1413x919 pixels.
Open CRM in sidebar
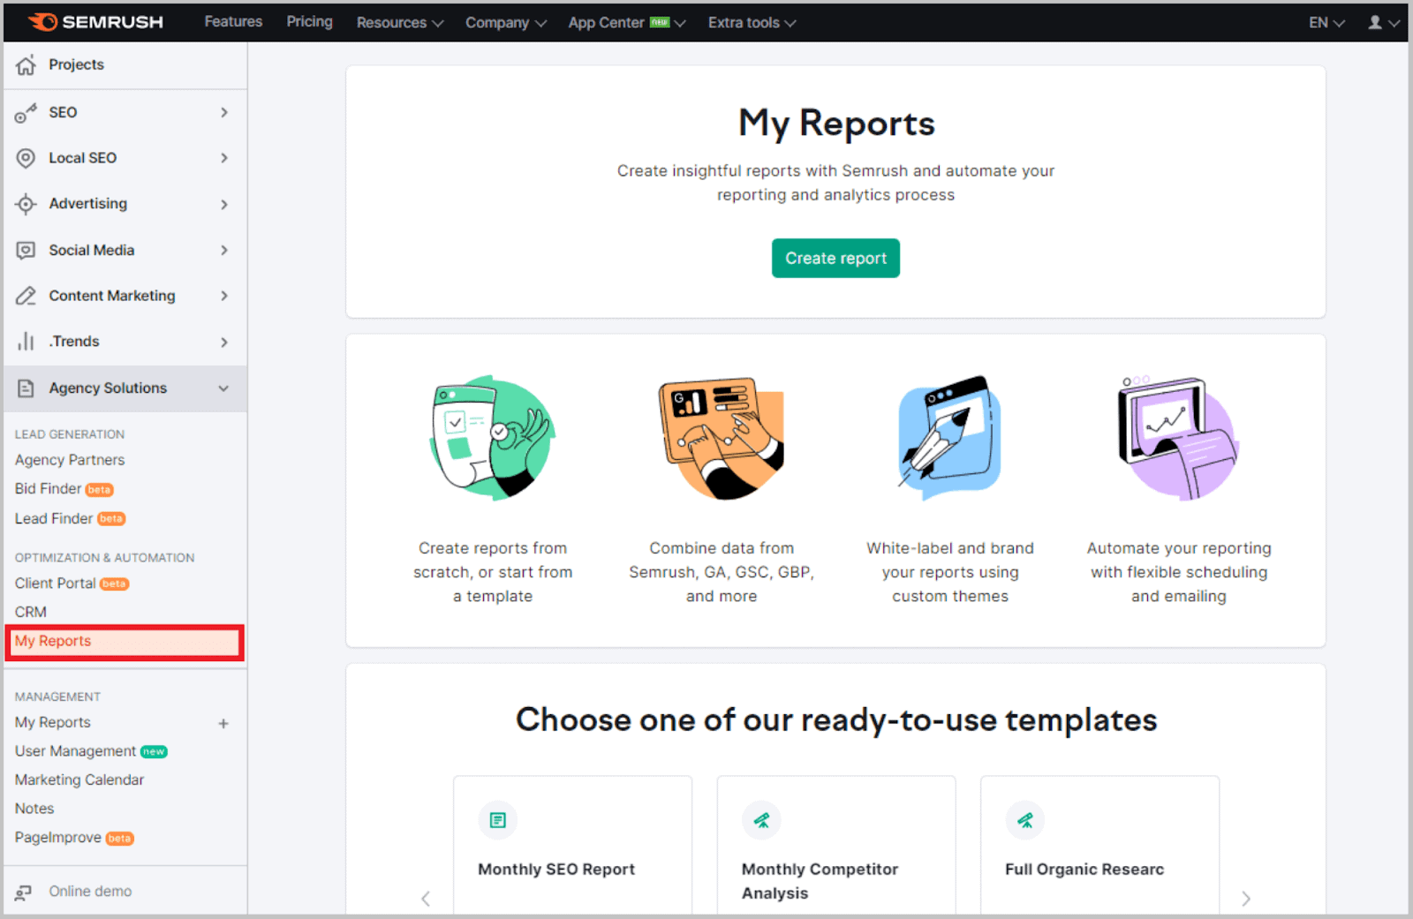[31, 612]
